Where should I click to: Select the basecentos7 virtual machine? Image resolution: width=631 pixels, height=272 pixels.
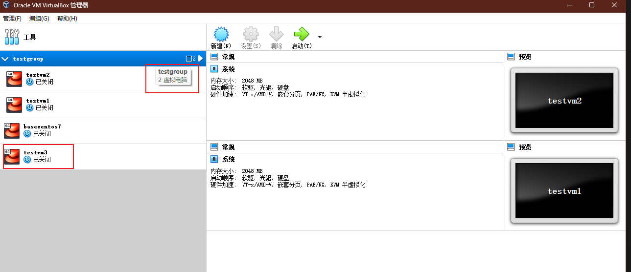pos(103,131)
